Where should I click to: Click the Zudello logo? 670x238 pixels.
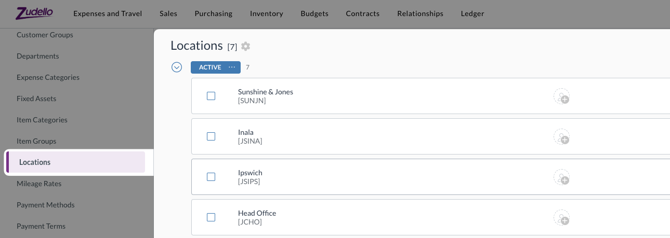34,13
